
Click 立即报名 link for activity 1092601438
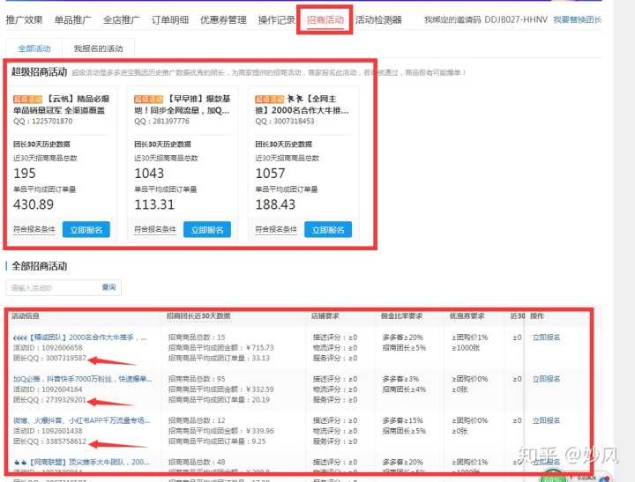[x=546, y=420]
